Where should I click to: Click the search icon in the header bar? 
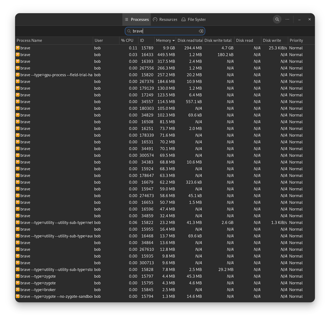277,19
